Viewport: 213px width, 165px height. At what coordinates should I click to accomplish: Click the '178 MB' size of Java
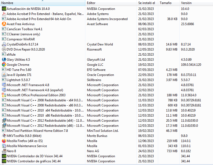pyautogui.click(x=172, y=75)
